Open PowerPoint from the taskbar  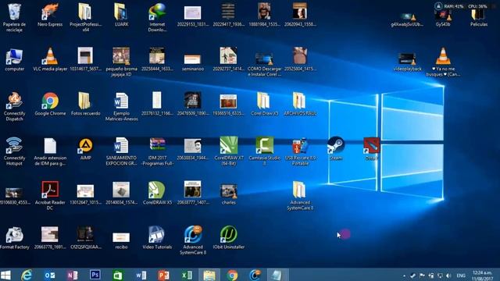(163, 275)
